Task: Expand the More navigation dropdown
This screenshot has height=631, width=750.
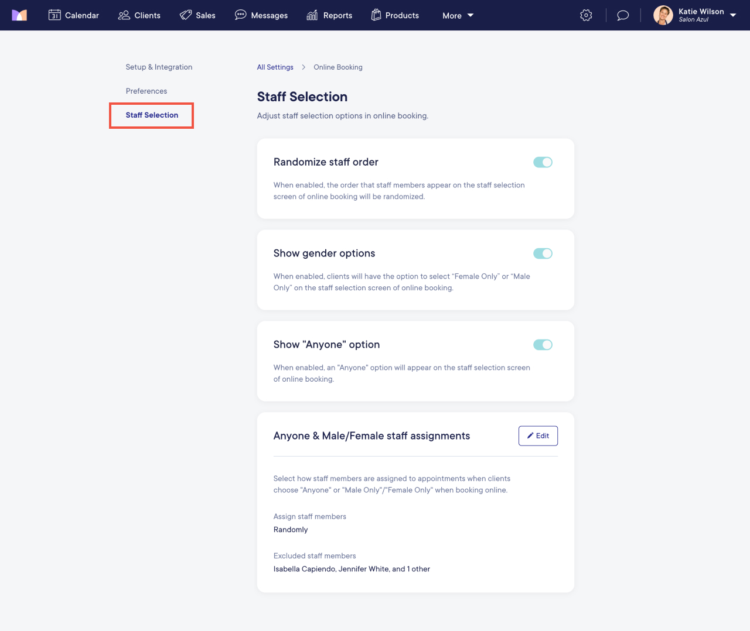Action: pos(457,15)
